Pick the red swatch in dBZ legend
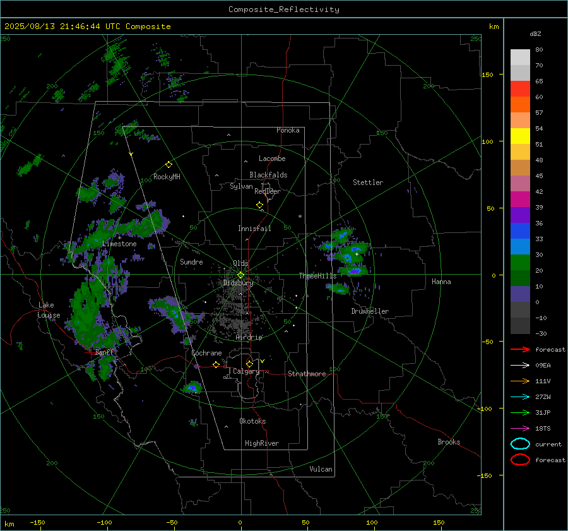 pyautogui.click(x=520, y=89)
